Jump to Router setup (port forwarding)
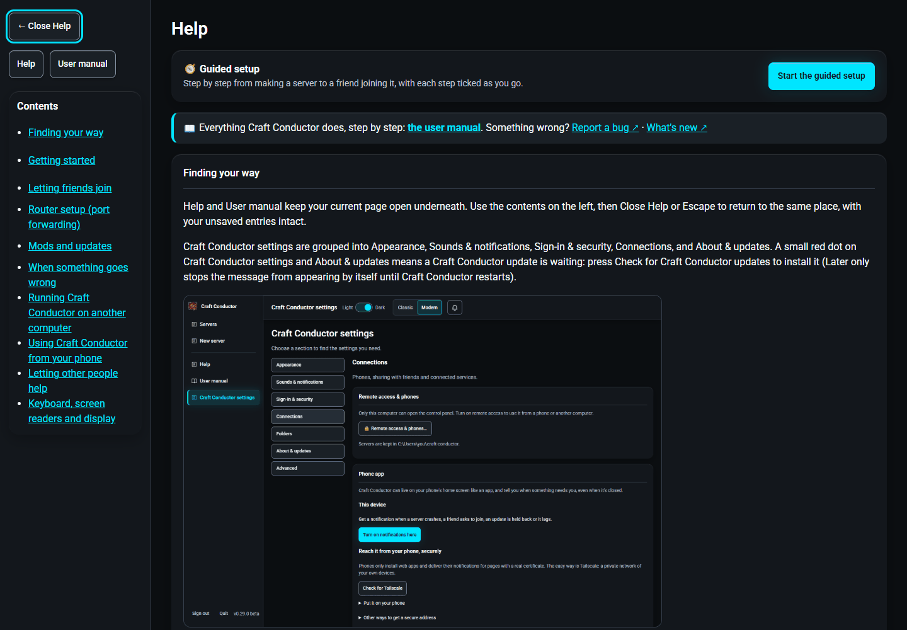 [69, 217]
